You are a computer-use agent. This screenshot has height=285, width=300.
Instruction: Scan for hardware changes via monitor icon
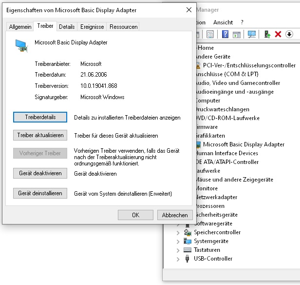coord(252,35)
